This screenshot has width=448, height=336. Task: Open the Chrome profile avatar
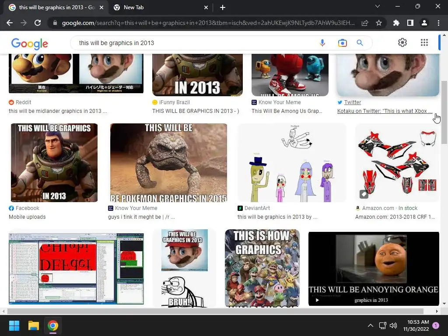pos(424,23)
